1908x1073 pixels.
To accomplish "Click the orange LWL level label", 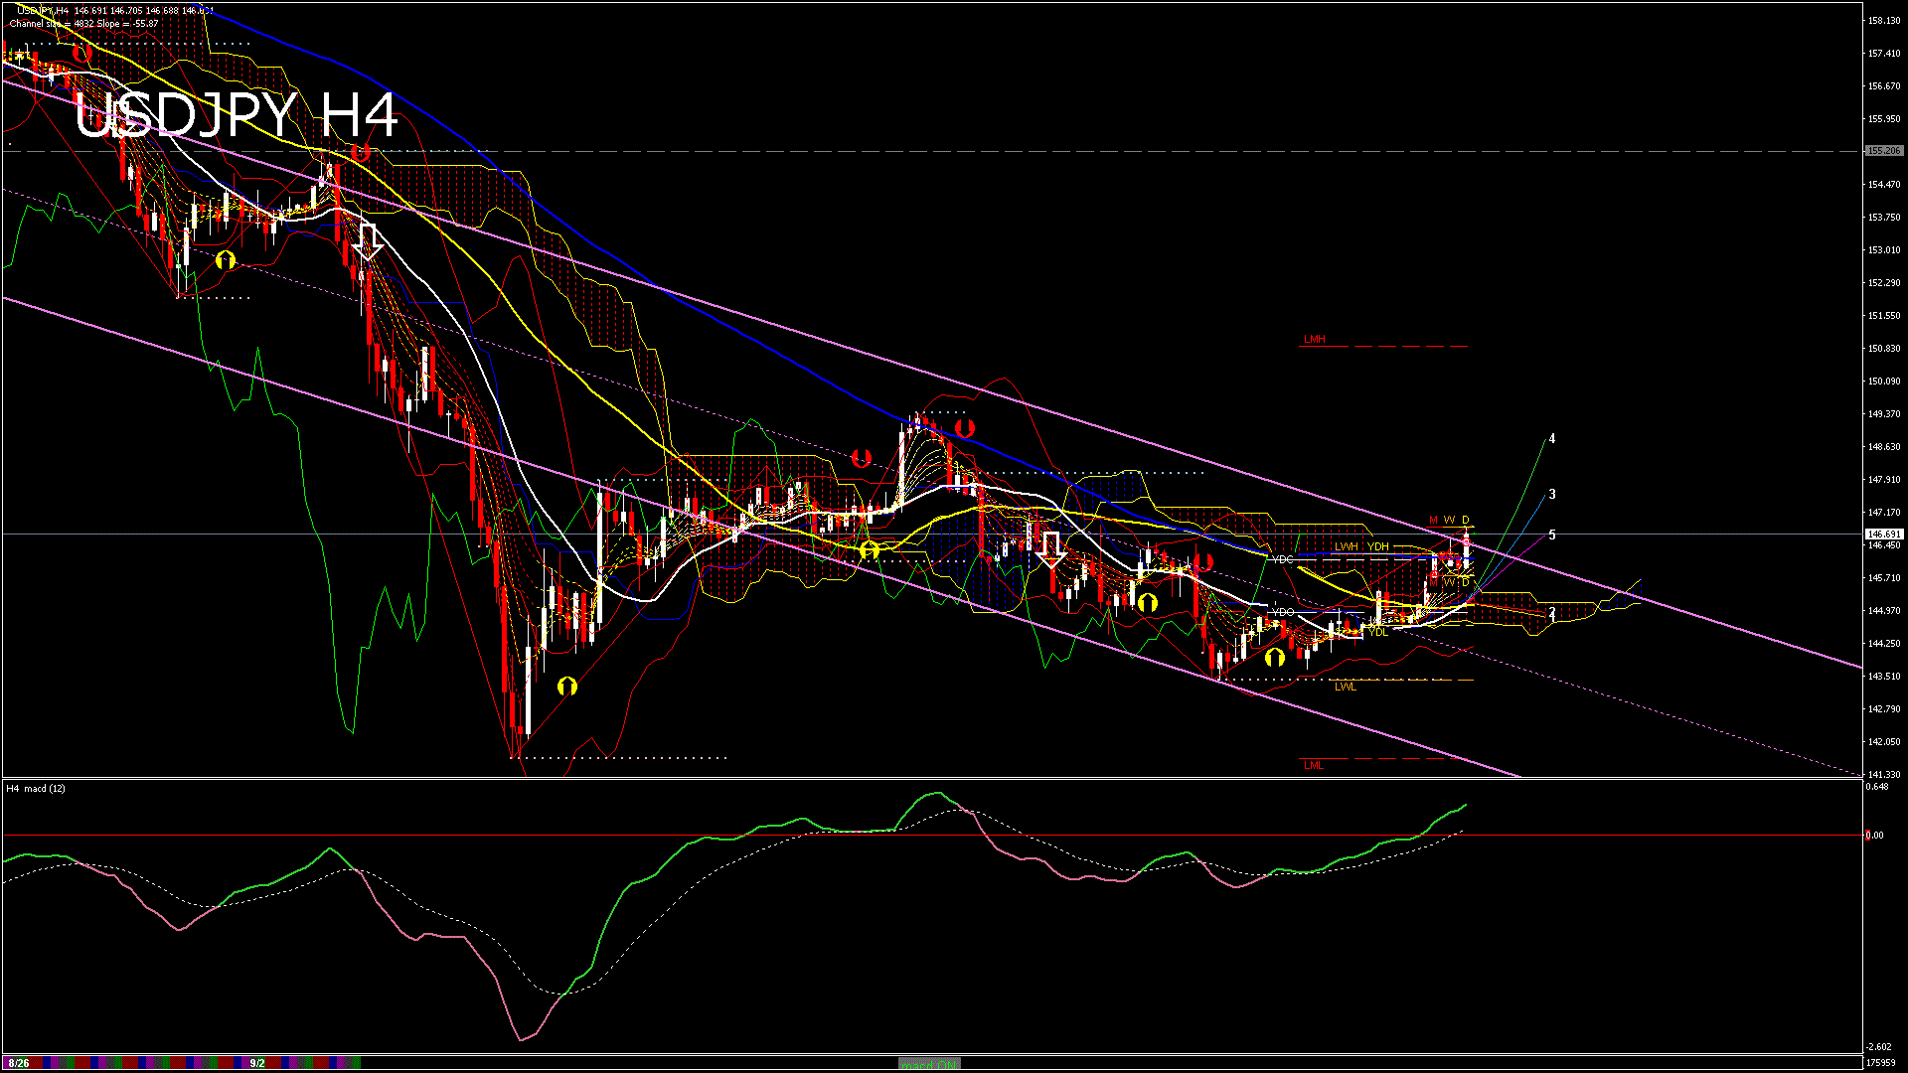I will 1345,687.
